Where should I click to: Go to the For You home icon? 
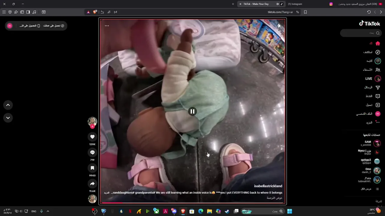click(378, 43)
